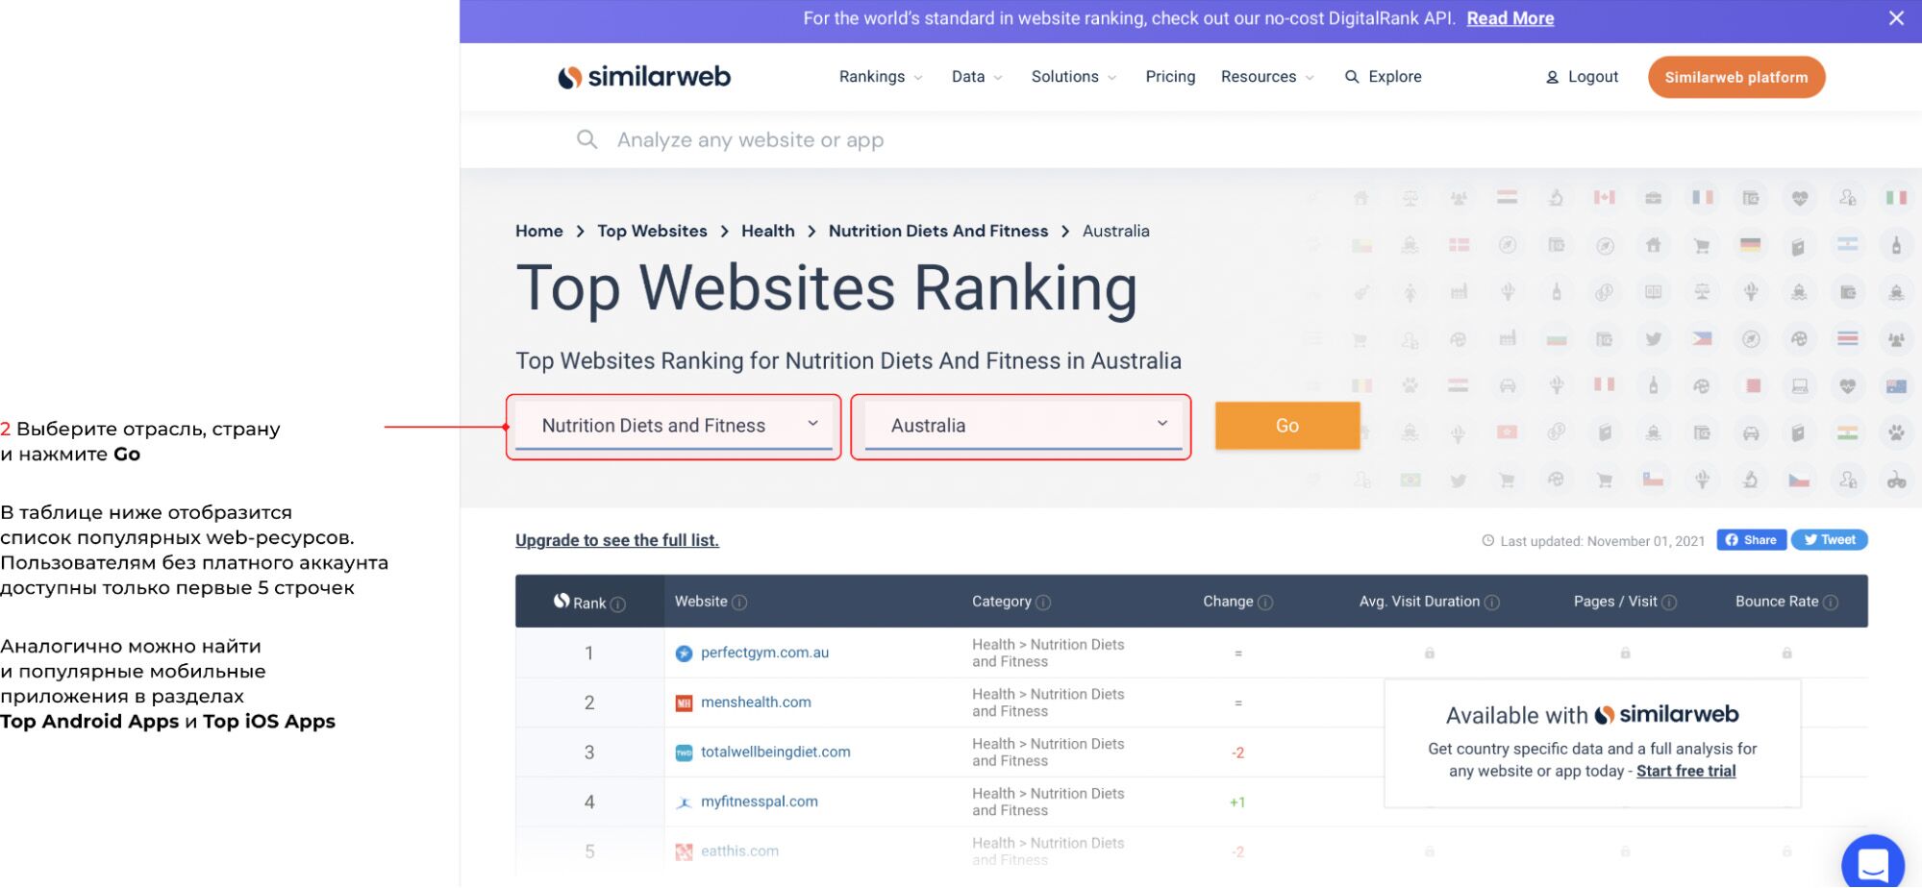Open the perfectgym.com.au website link
This screenshot has height=888, width=1922.
(x=764, y=653)
